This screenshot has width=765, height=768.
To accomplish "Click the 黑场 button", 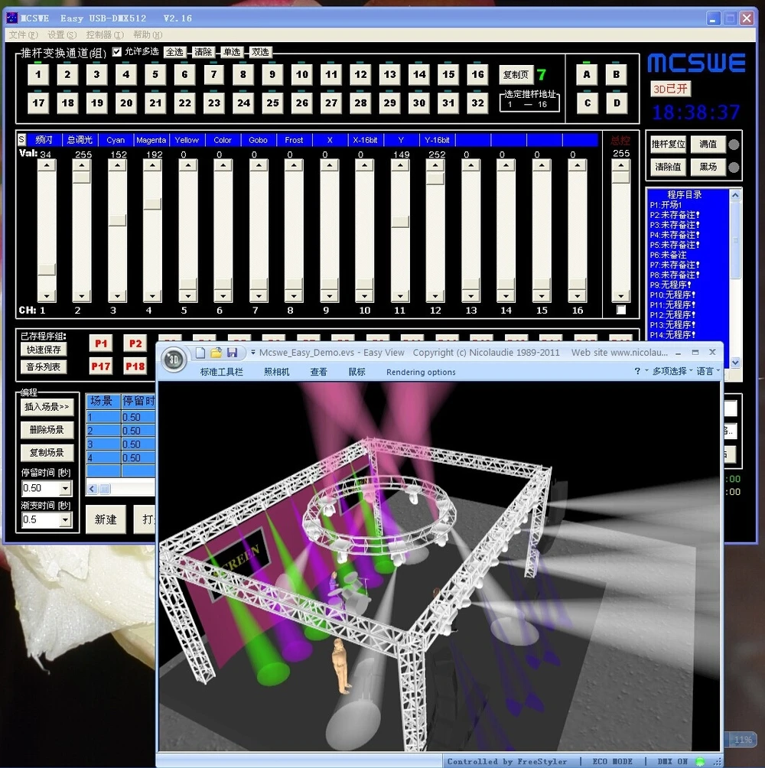I will pos(708,167).
